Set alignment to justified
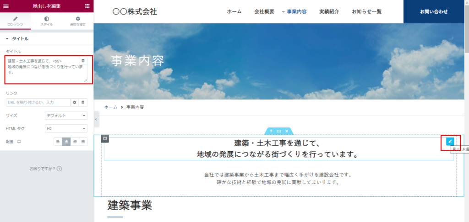This screenshot has width=469, height=222. [83, 142]
